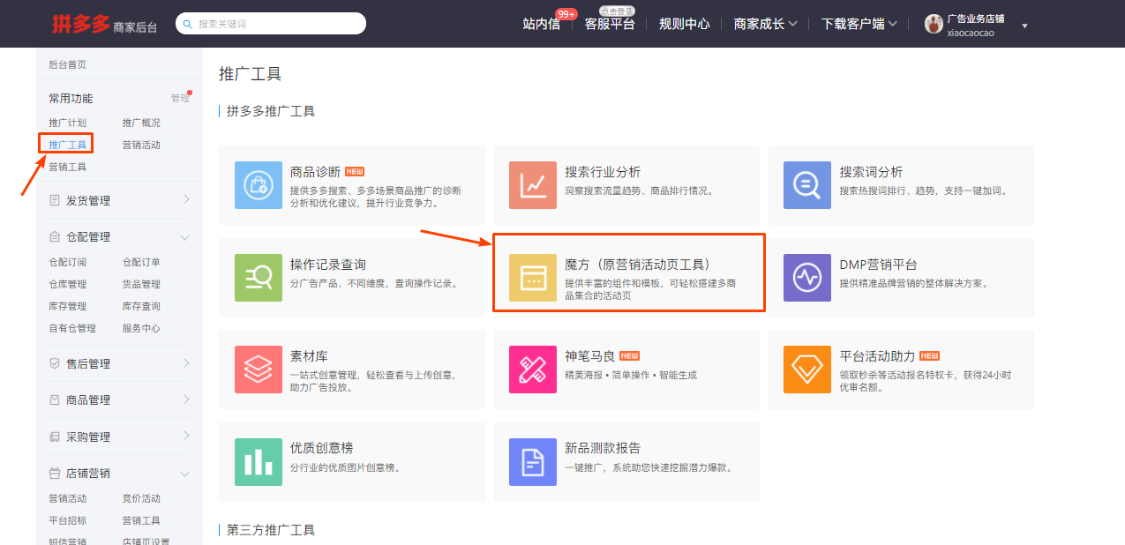Open the 操作记录查询 icon
Viewport: 1125px width, 545px height.
259,278
